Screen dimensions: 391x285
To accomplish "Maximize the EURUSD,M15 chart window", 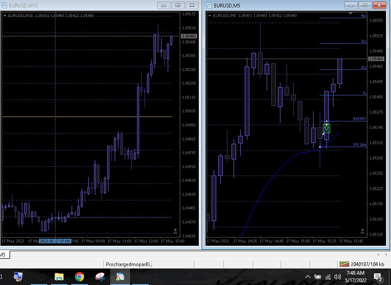I will click(x=178, y=5).
